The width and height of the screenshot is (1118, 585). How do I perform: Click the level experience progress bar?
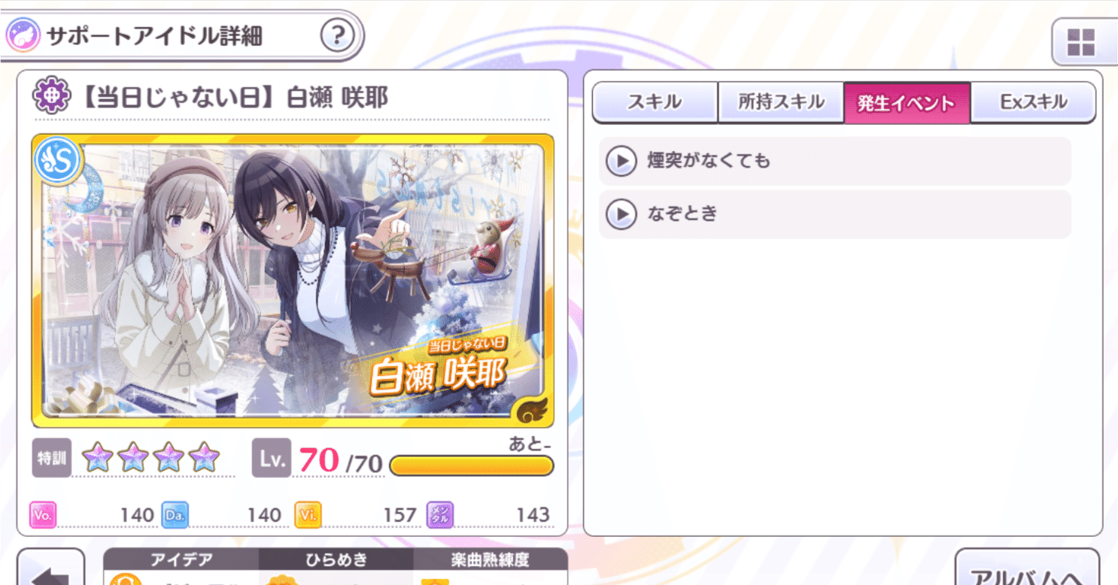(x=471, y=465)
